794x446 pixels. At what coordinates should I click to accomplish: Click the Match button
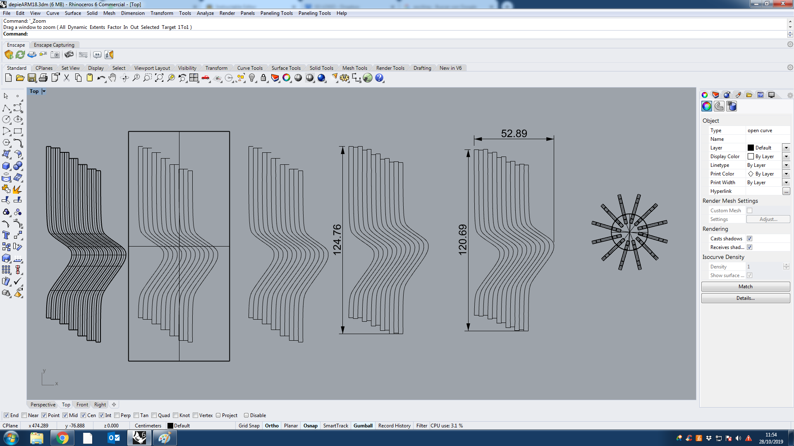pos(745,286)
